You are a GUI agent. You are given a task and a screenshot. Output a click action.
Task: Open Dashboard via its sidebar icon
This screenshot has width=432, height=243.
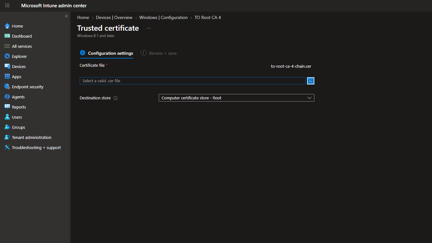[x=7, y=36]
